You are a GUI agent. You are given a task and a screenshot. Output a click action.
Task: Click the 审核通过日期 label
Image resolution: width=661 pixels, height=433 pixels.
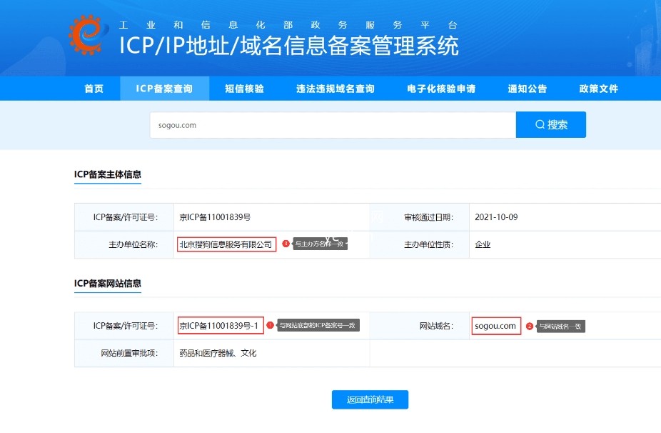pyautogui.click(x=429, y=217)
